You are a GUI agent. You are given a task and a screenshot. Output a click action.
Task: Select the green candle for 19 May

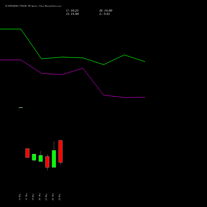[34, 157]
